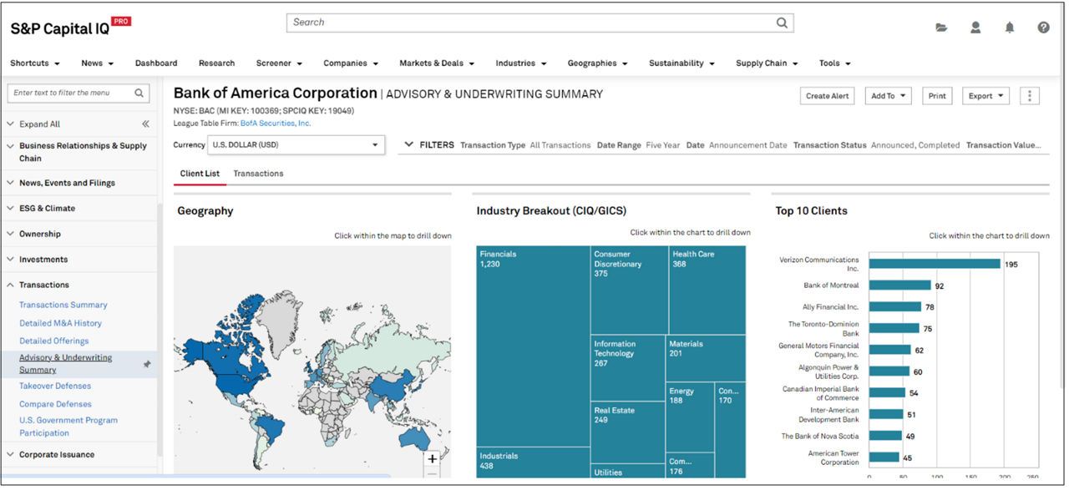Drill into Financials 1,230 treemap block
Screen dimensions: 1069x490
(x=533, y=346)
